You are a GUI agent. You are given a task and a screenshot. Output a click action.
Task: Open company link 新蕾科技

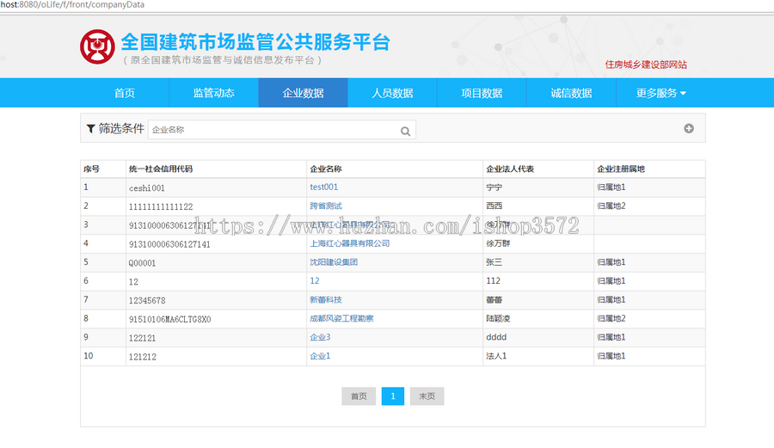click(x=326, y=299)
